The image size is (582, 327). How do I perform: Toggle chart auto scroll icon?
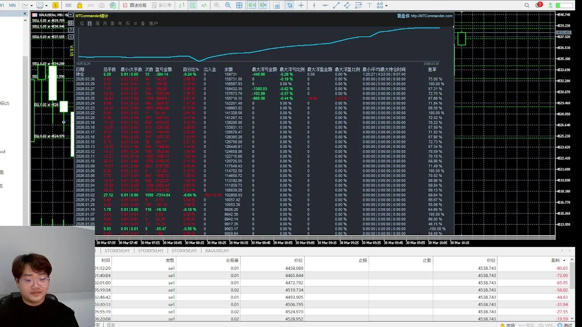(x=252, y=5)
